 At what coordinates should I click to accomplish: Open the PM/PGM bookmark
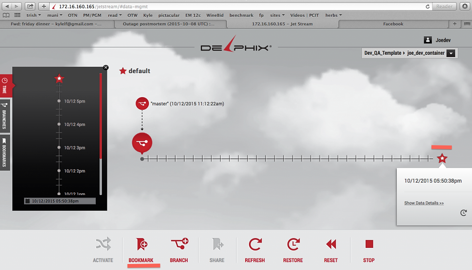pyautogui.click(x=92, y=15)
